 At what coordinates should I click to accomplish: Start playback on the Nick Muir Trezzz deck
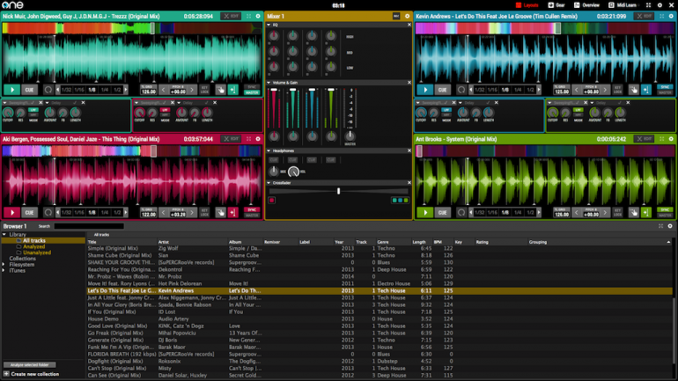coord(12,90)
